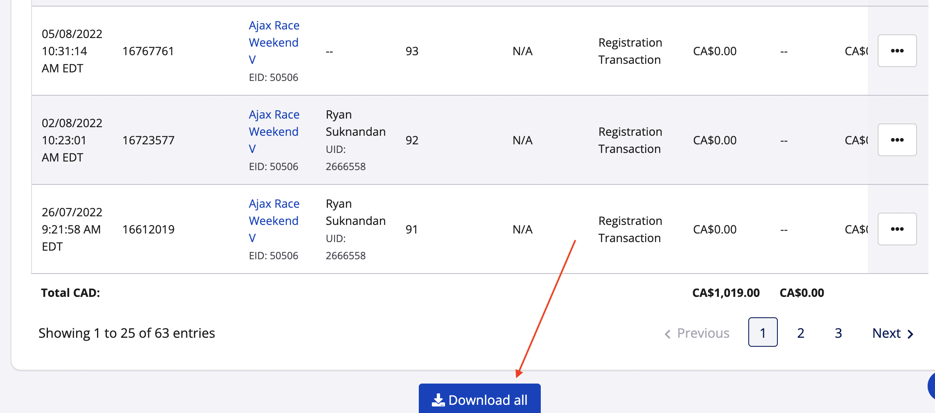Click transaction ID 16612019
The height and width of the screenshot is (413, 935).
click(x=148, y=229)
